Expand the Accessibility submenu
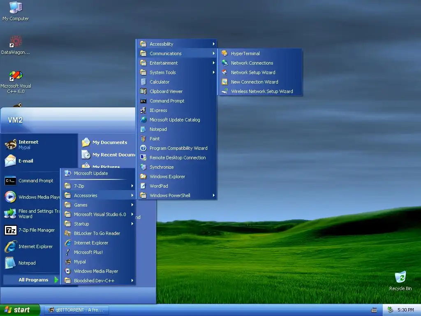This screenshot has width=421, height=316. click(x=177, y=44)
